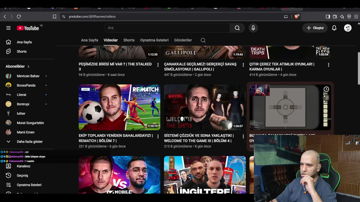Open the Shorts channel tab
This screenshot has height=202, width=360.
129,40
